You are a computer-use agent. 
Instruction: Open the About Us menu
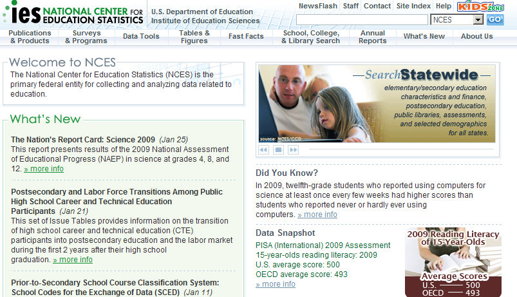point(477,36)
